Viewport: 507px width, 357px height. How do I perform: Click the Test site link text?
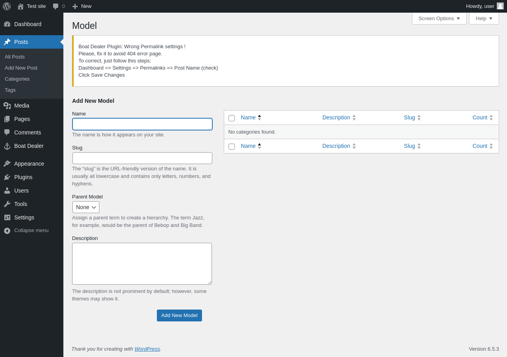click(36, 6)
